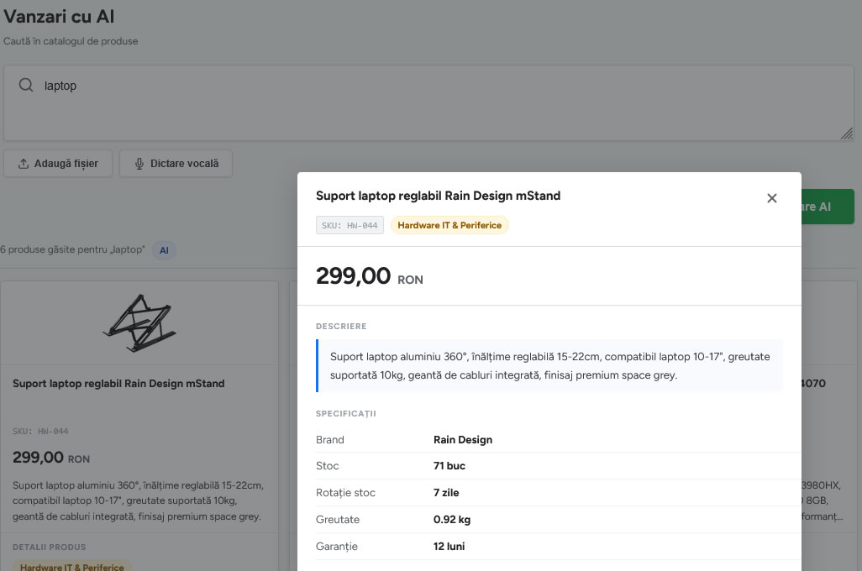Screen dimensions: 862x571
Task: Close the product details dialog
Action: point(771,198)
